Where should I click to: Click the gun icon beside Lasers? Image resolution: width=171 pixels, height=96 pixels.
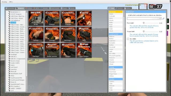(9, 65)
